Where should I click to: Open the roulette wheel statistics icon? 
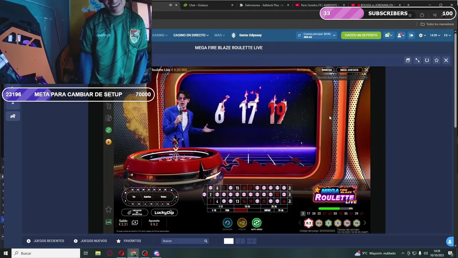coord(108,118)
